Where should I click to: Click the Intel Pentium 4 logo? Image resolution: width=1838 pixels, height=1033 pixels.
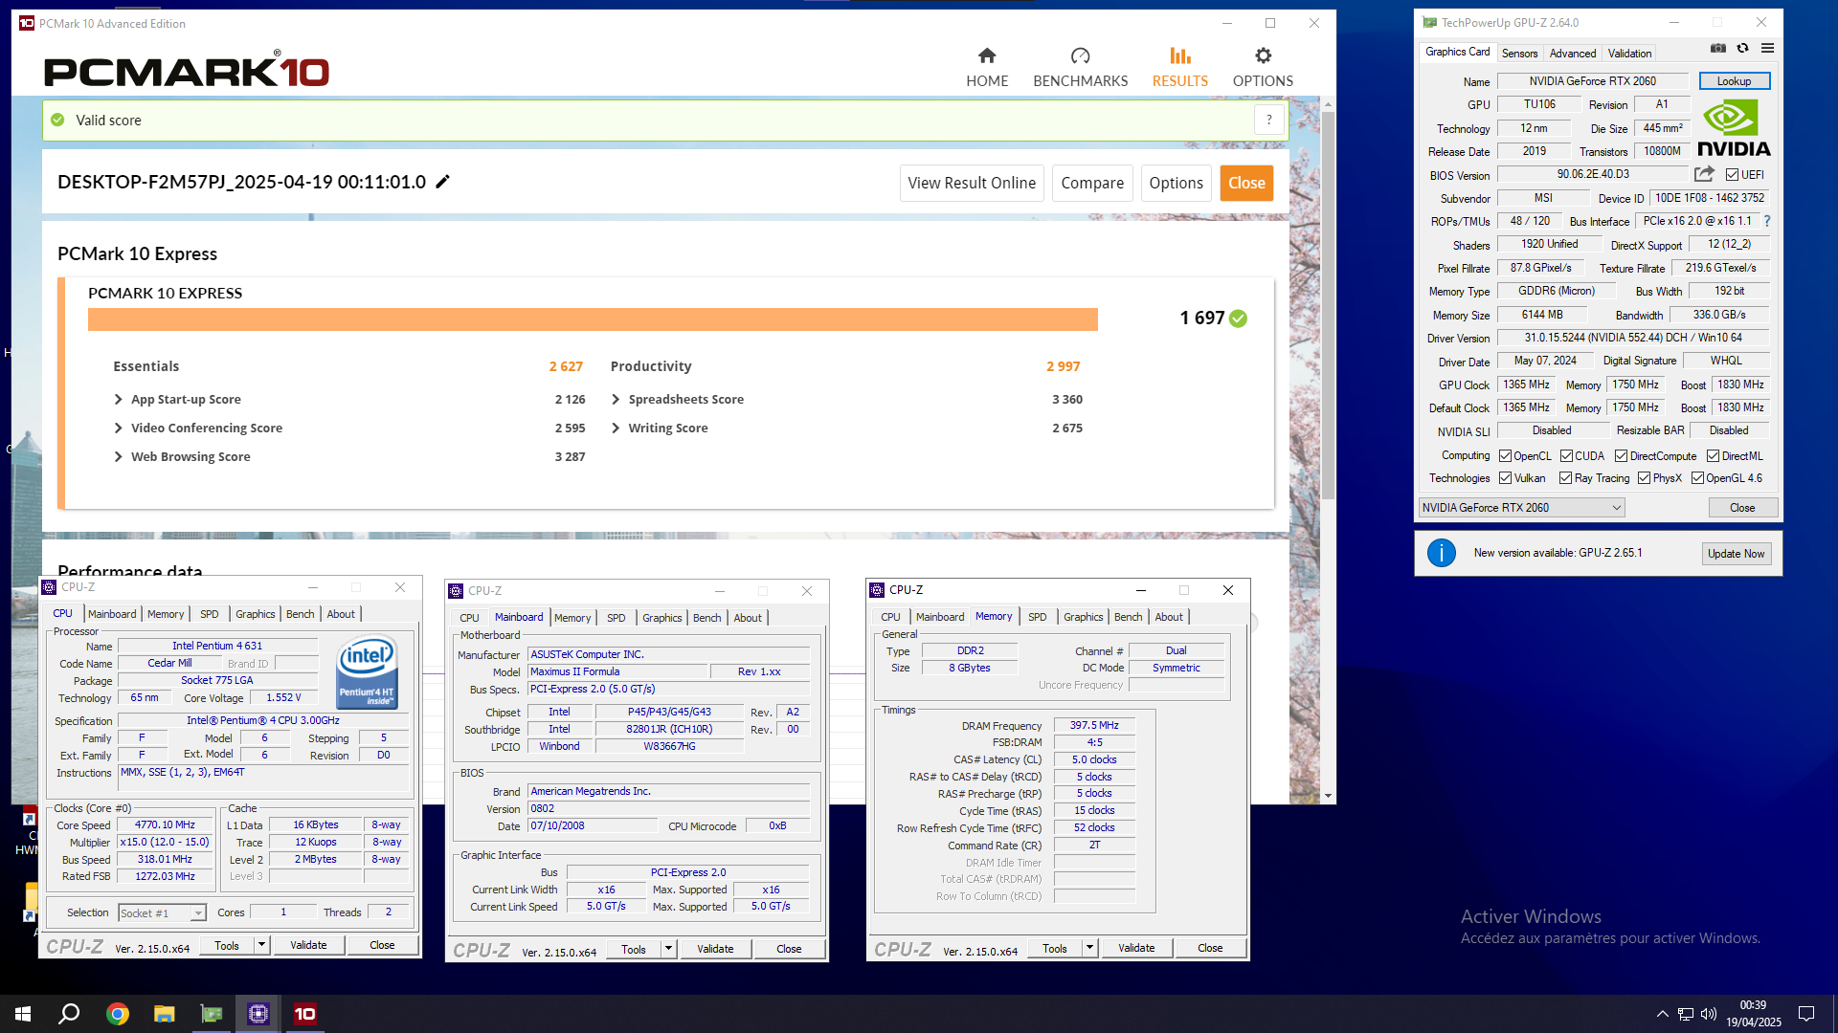pyautogui.click(x=368, y=673)
